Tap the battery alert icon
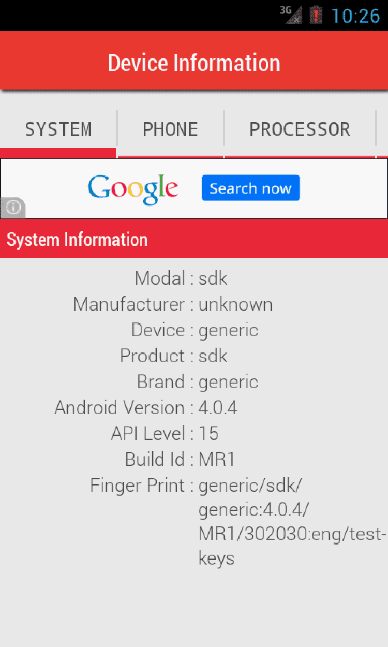The width and height of the screenshot is (388, 647). (316, 14)
